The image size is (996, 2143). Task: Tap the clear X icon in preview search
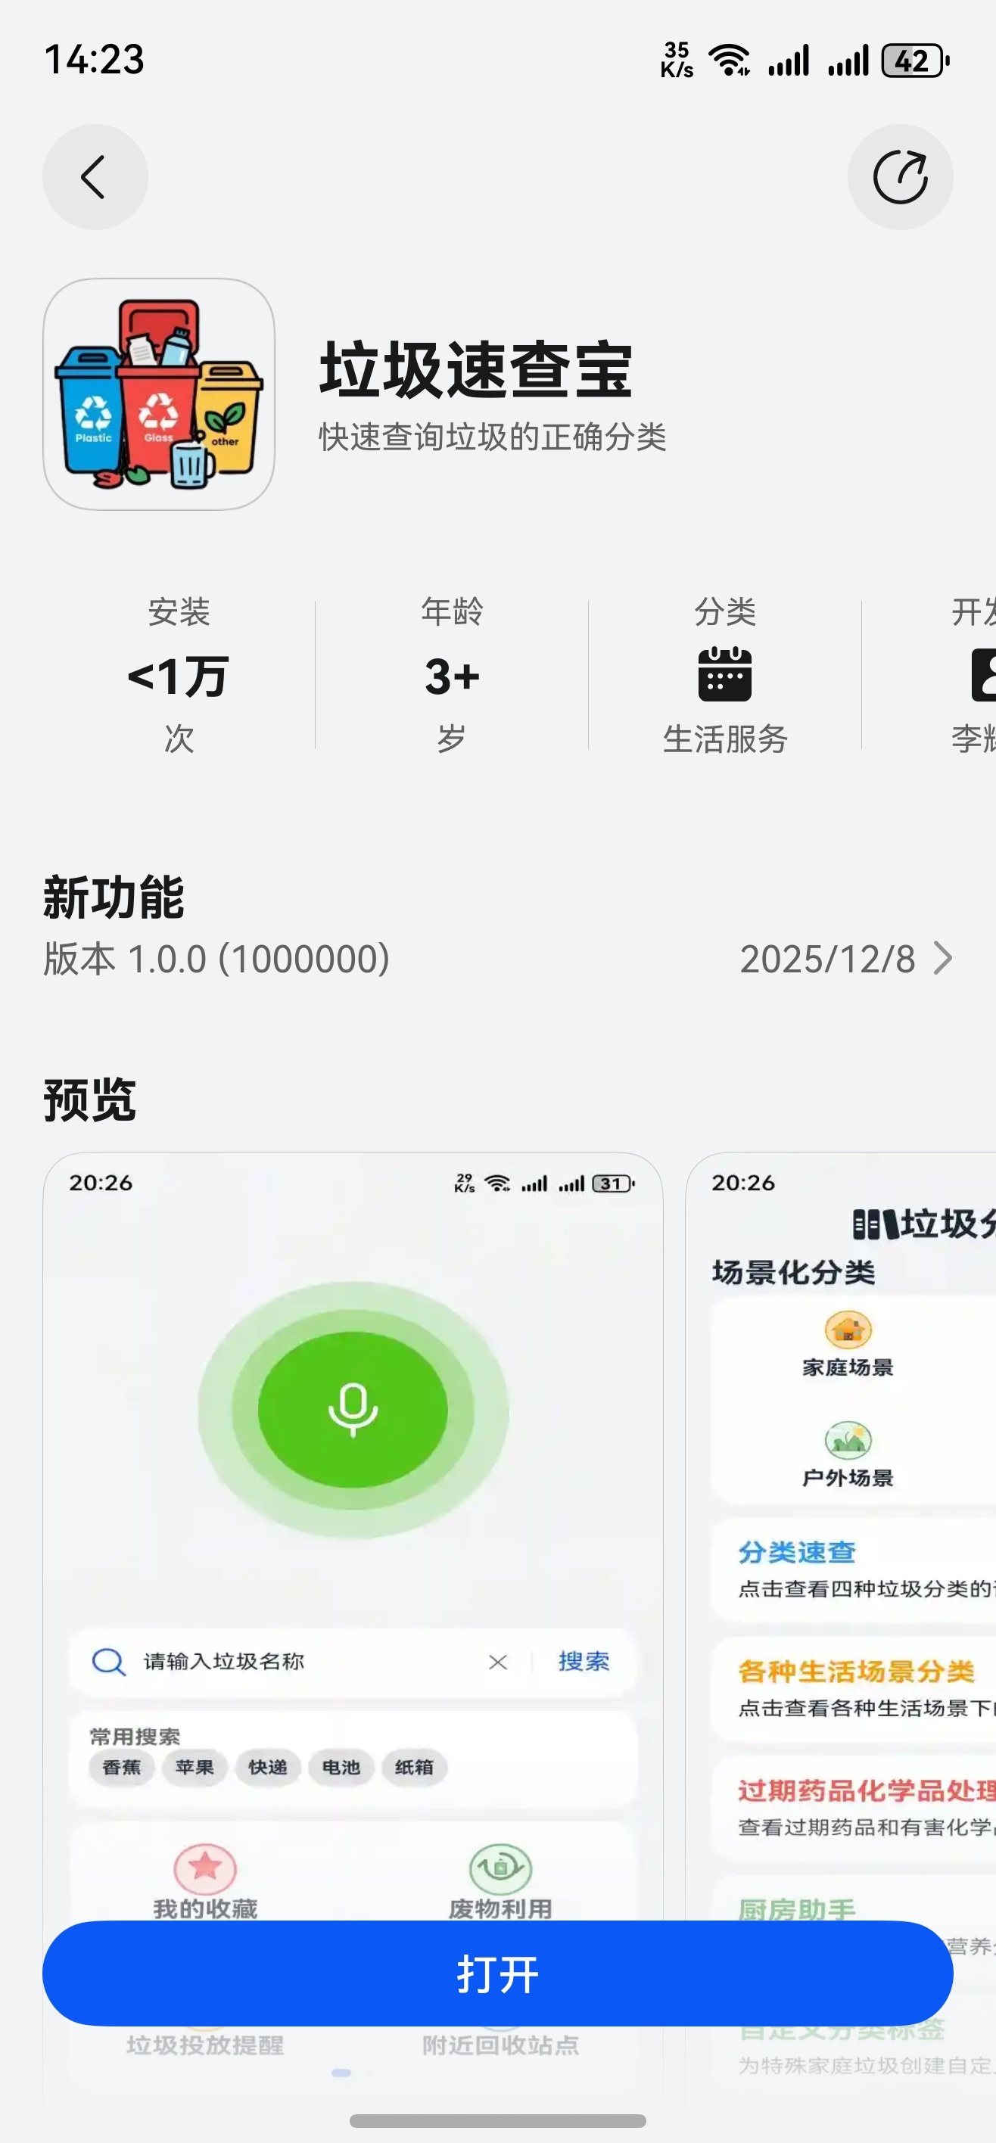coord(497,1661)
